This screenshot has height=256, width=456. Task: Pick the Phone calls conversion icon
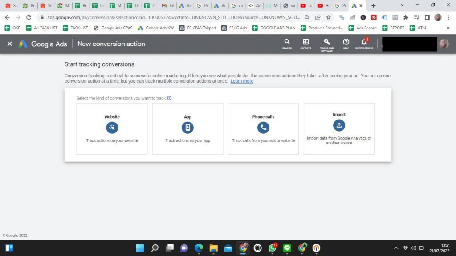[263, 128]
